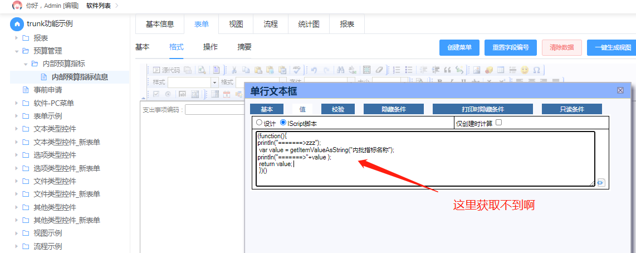Open the 隐藏条件 tab in dialog

click(x=394, y=109)
